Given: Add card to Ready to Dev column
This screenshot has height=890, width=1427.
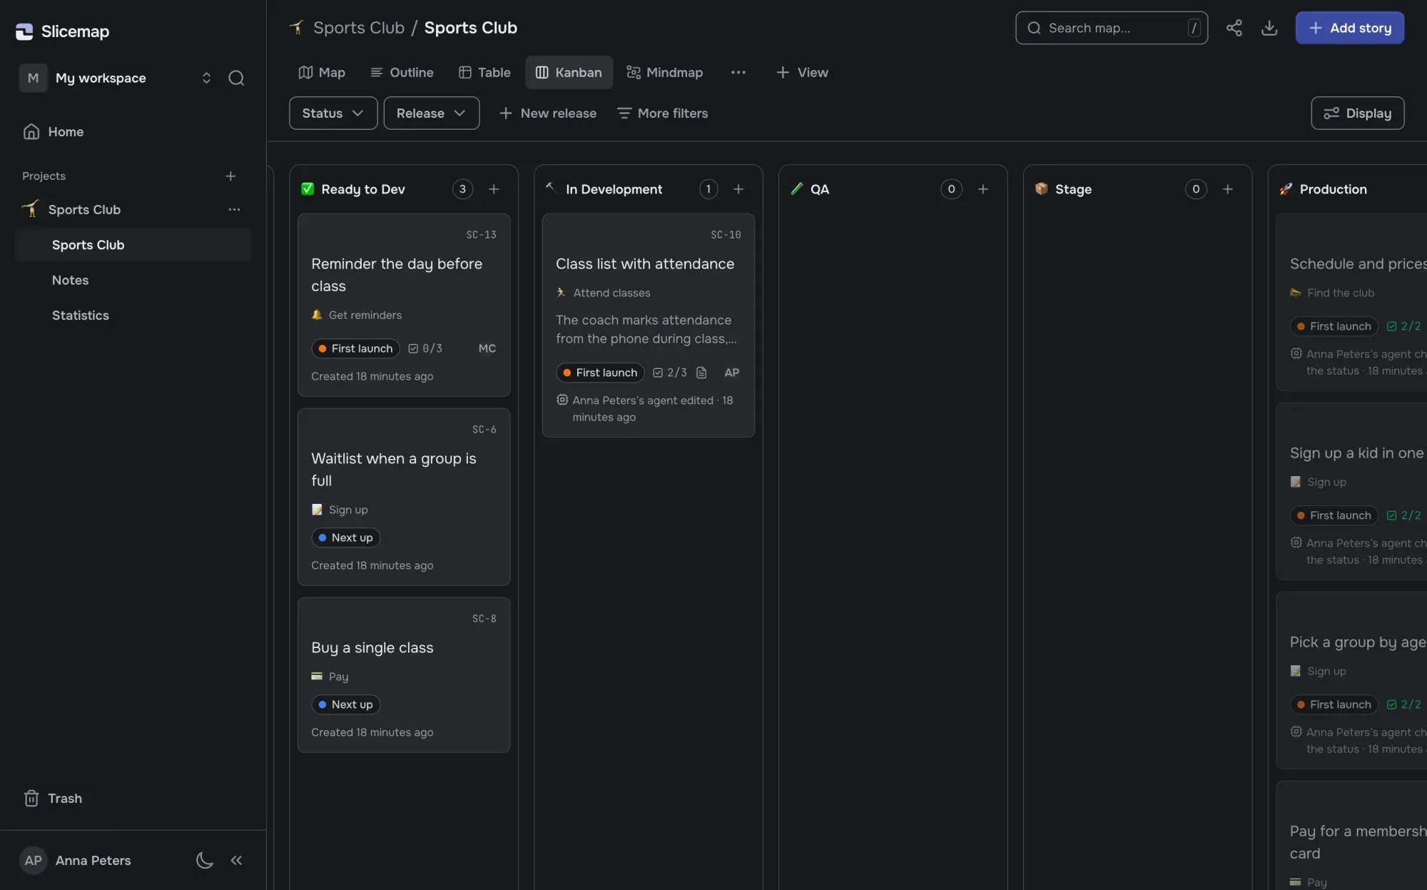Looking at the screenshot, I should pos(494,189).
